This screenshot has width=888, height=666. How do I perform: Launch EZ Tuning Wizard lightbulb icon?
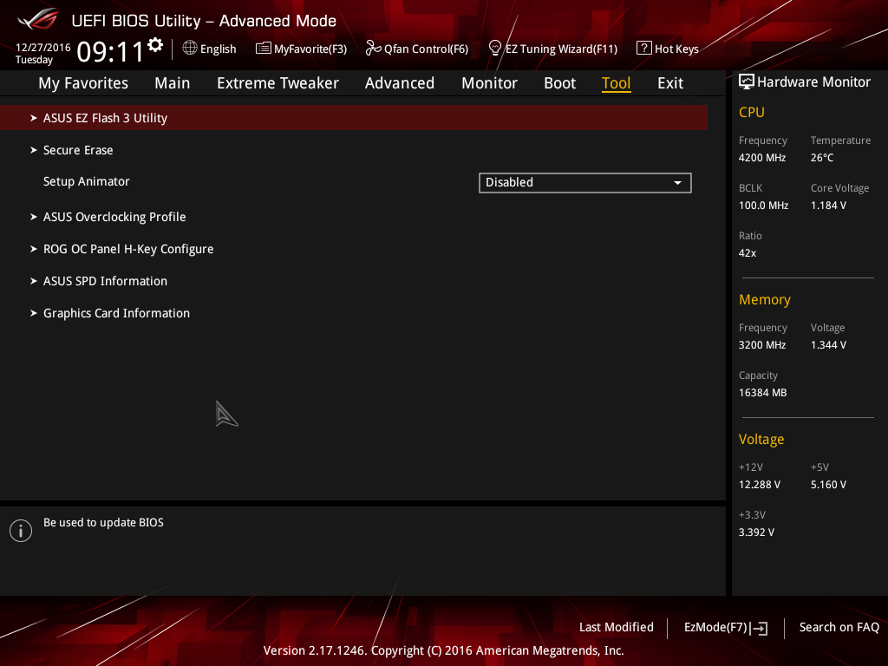pyautogui.click(x=494, y=49)
